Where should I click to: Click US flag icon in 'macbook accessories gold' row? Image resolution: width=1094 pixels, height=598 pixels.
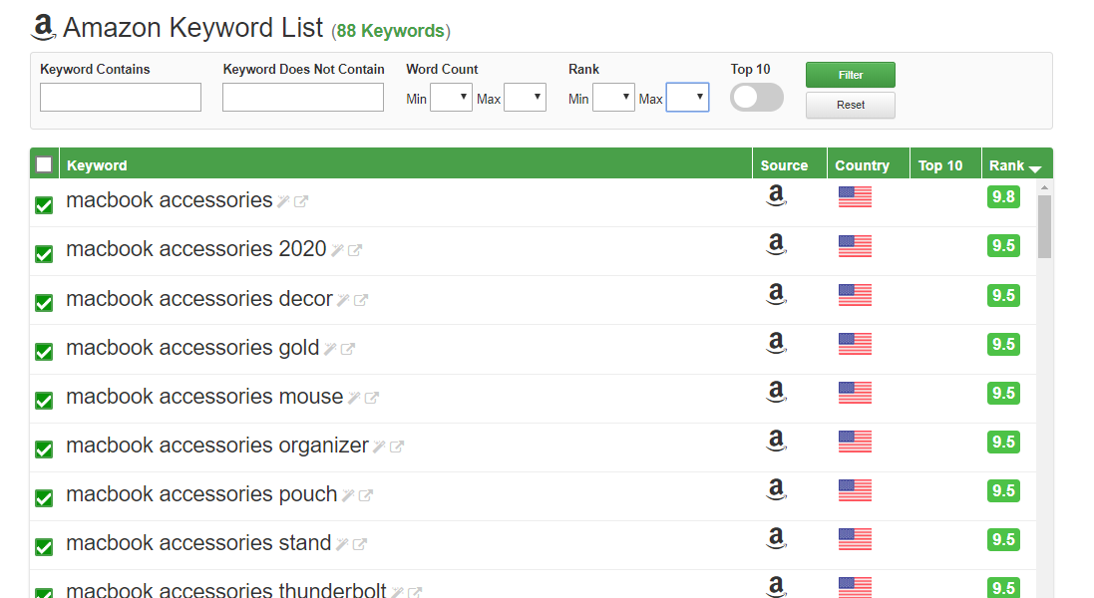tap(855, 344)
